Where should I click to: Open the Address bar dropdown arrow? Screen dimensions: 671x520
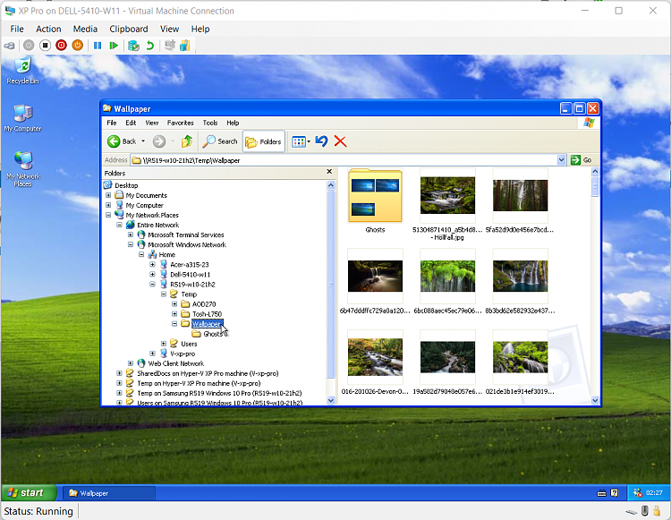click(x=562, y=160)
